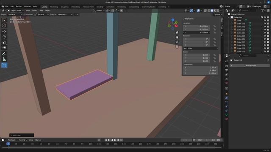Screen dimensions: 271x152
Task: Toggle the camera view icon
Action: click(x=177, y=42)
